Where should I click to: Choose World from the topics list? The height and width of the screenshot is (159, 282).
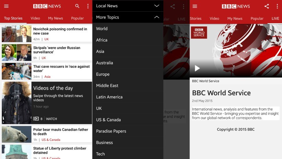coord(102,29)
